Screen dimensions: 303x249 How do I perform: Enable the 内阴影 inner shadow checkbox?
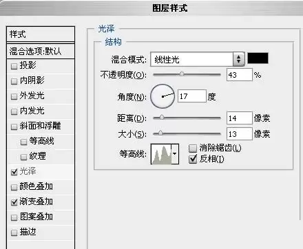point(14,81)
